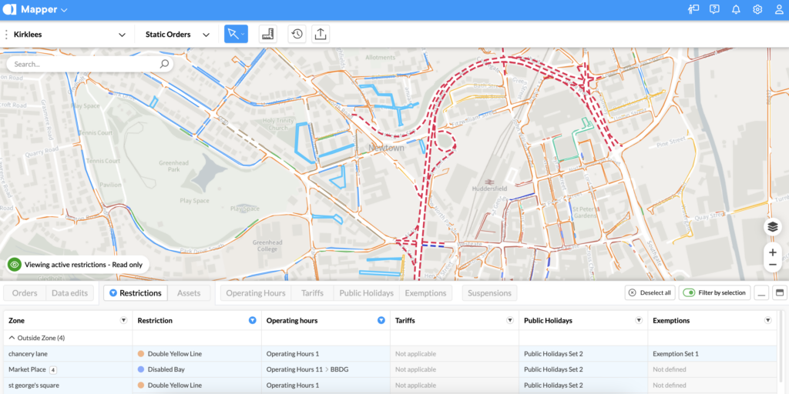Activate the ruler measure tool
This screenshot has height=394, width=789.
[x=267, y=34]
